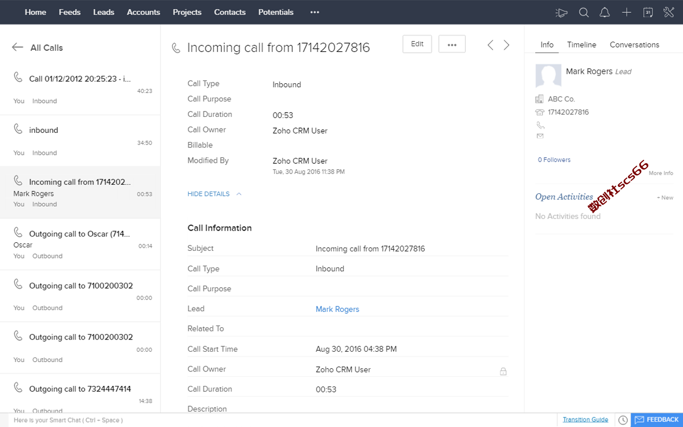Image resolution: width=683 pixels, height=427 pixels.
Task: Open recent items clock icon
Action: pos(623,420)
